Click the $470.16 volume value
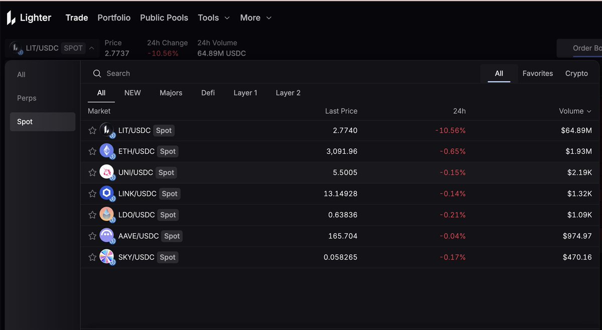Screen dimensions: 602x330 tap(577, 257)
